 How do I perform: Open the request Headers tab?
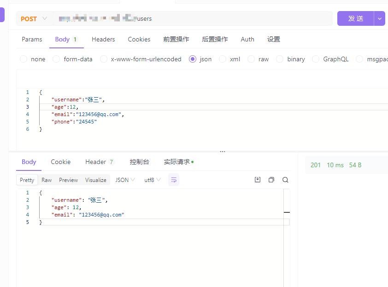[x=103, y=39]
